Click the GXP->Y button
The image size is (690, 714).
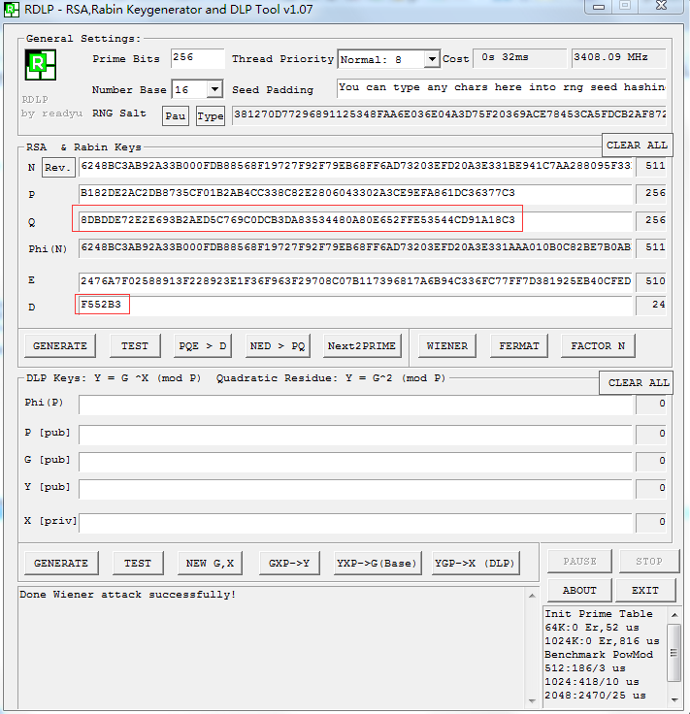(x=289, y=564)
